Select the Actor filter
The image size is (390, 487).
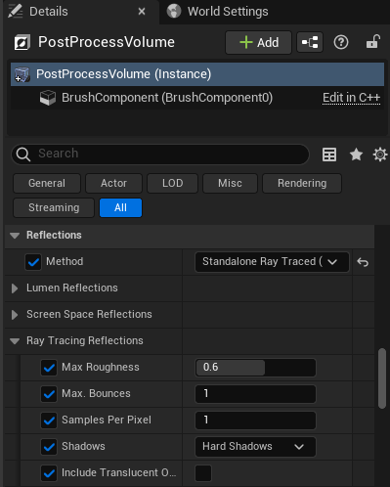pyautogui.click(x=113, y=183)
